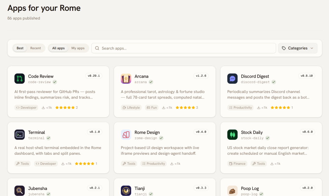
Task: Show only My apps
Action: (x=78, y=48)
